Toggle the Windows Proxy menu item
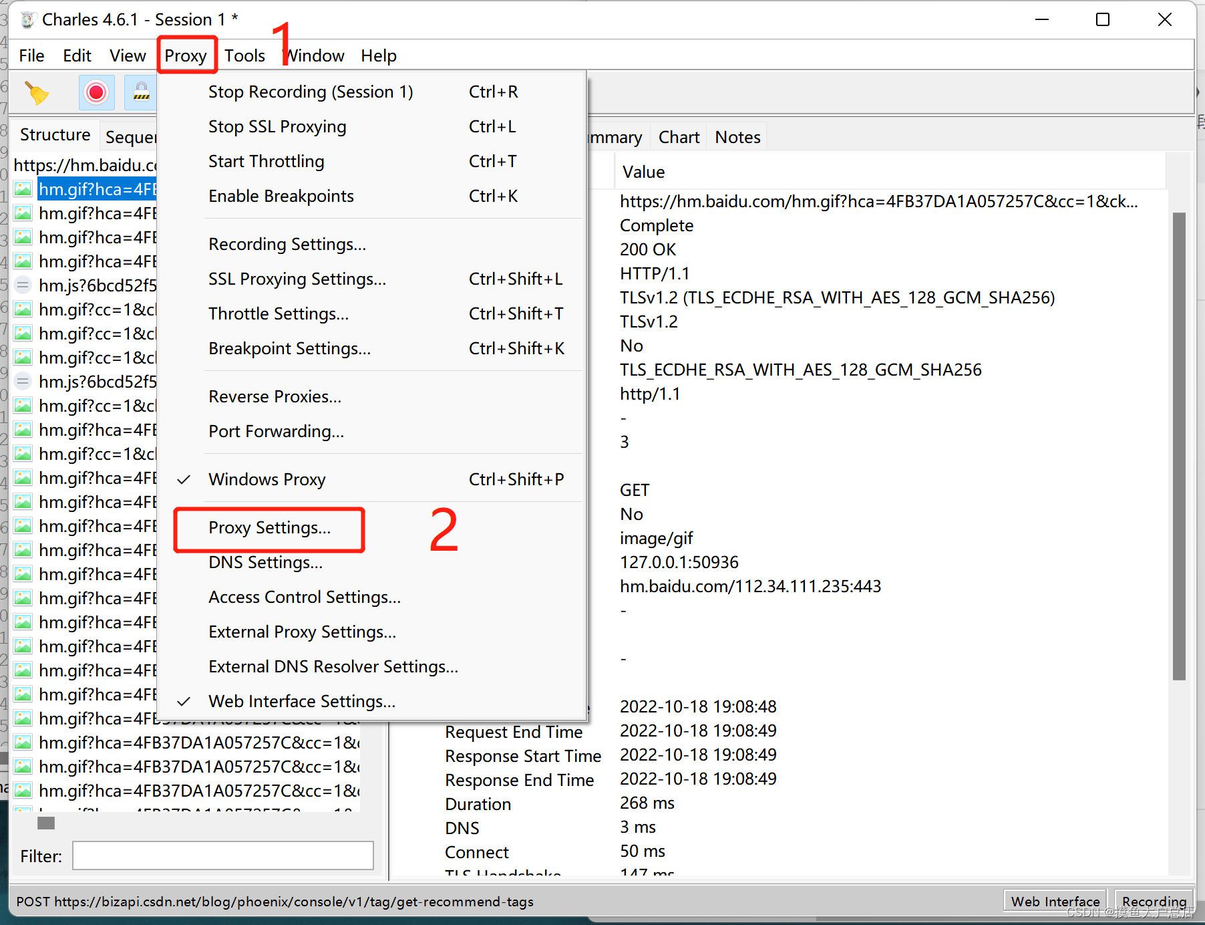The image size is (1205, 925). (x=373, y=479)
